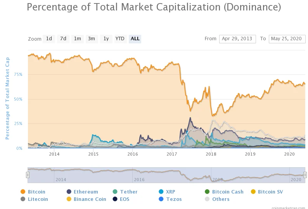Grab the left navigator range handle

(x=28, y=175)
